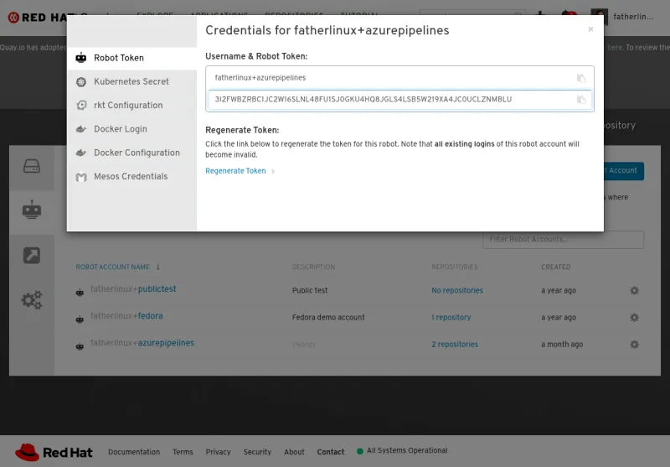This screenshot has height=467, width=670.
Task: Open the Kubernetes Secret tab
Action: coord(131,82)
